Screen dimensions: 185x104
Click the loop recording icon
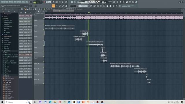tap(66, 2)
